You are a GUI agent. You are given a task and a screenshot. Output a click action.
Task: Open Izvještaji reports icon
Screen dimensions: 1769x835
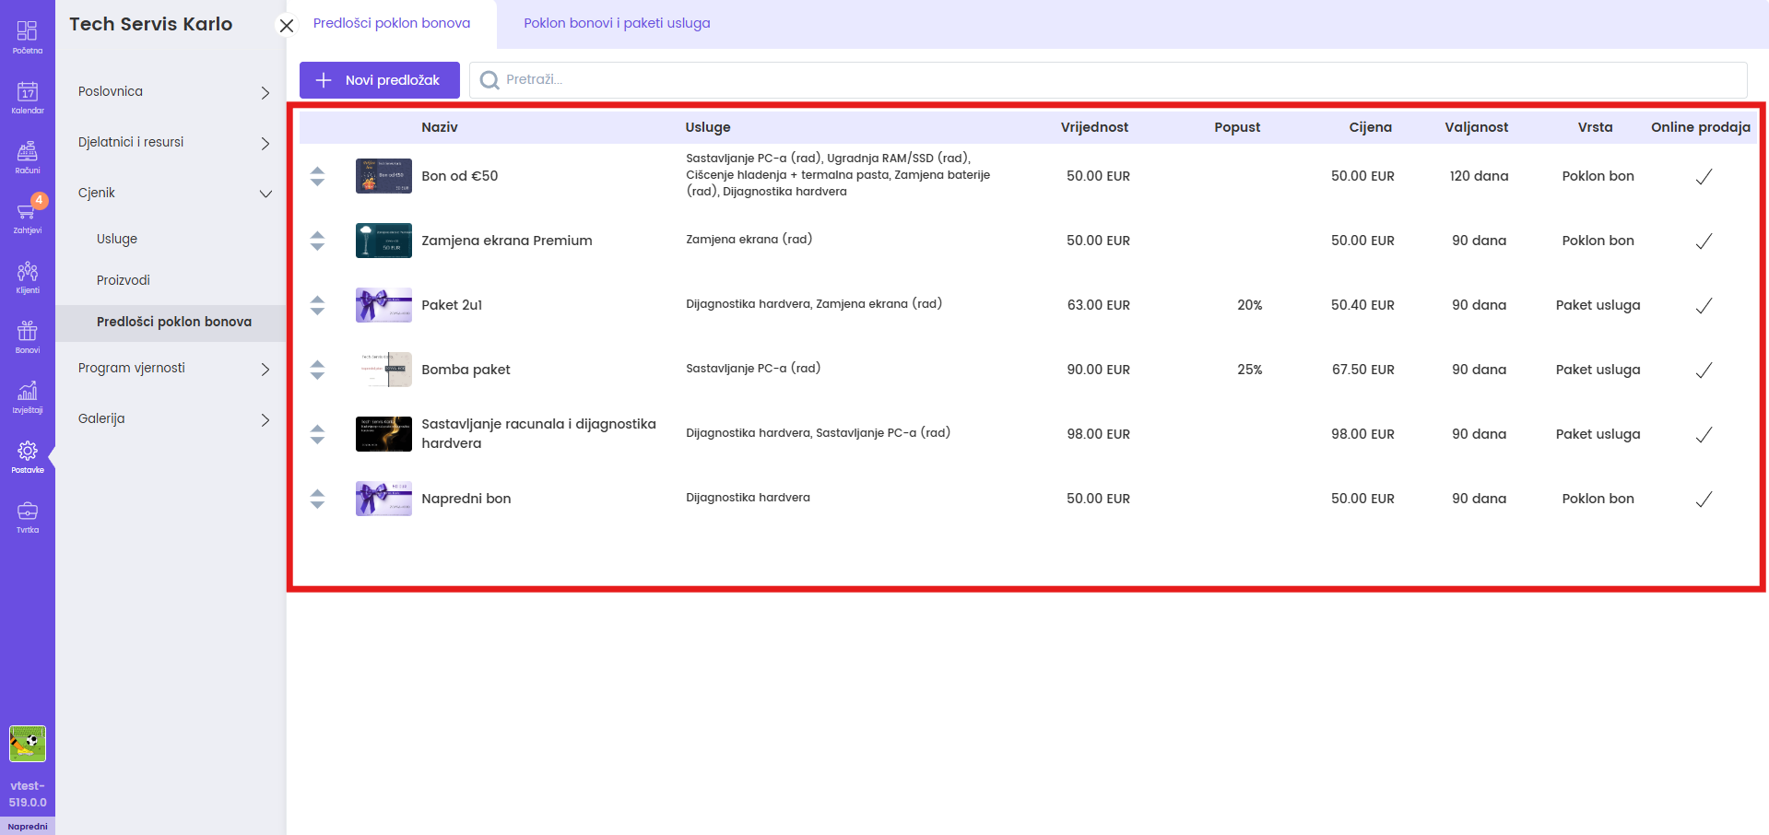28,396
